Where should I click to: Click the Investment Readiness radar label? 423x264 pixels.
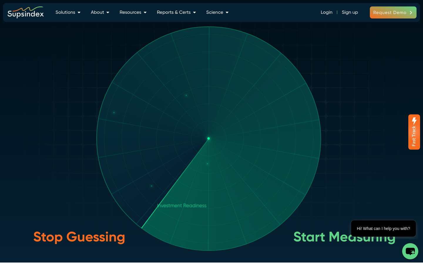[x=182, y=206]
